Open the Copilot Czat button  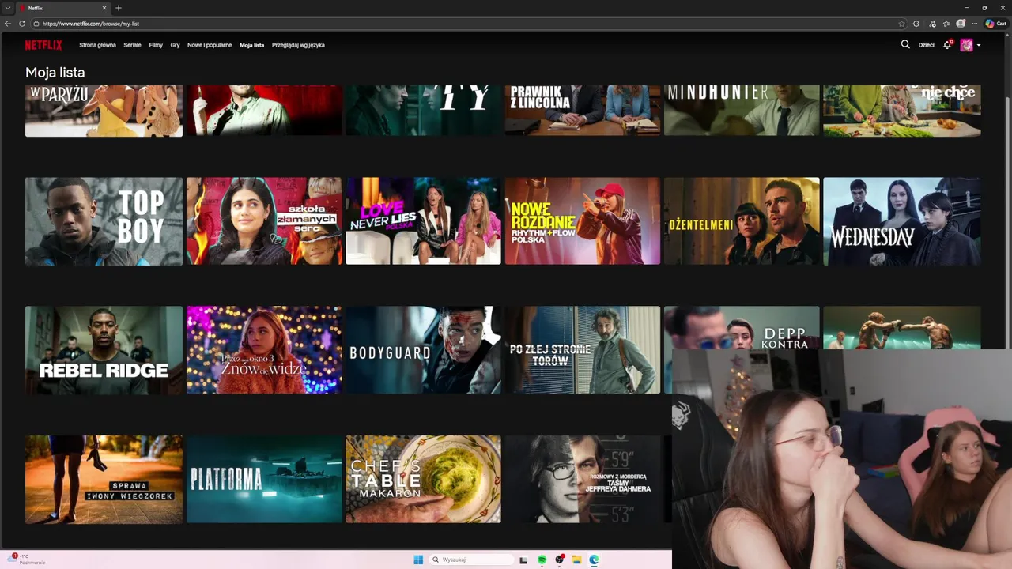tap(995, 24)
